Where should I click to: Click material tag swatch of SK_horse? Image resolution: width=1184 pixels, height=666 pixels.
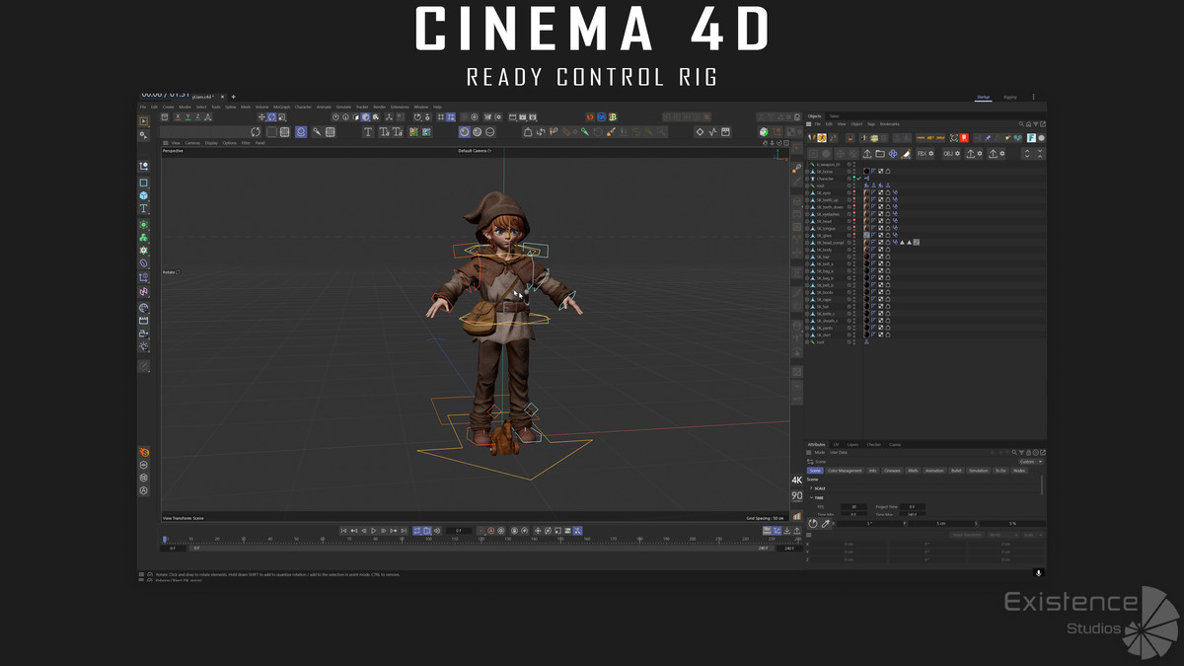(x=866, y=172)
